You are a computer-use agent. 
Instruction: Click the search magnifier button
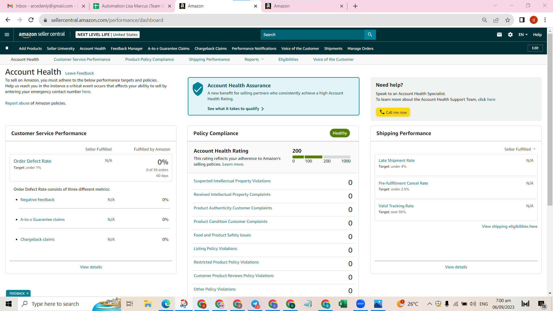click(370, 35)
